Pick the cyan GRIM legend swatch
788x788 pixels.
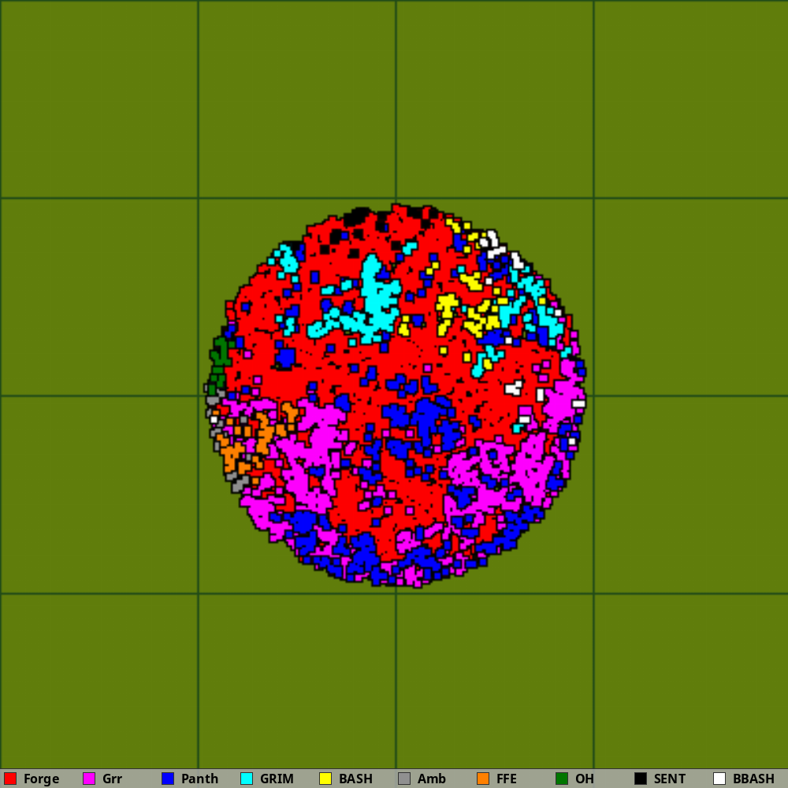point(247,779)
